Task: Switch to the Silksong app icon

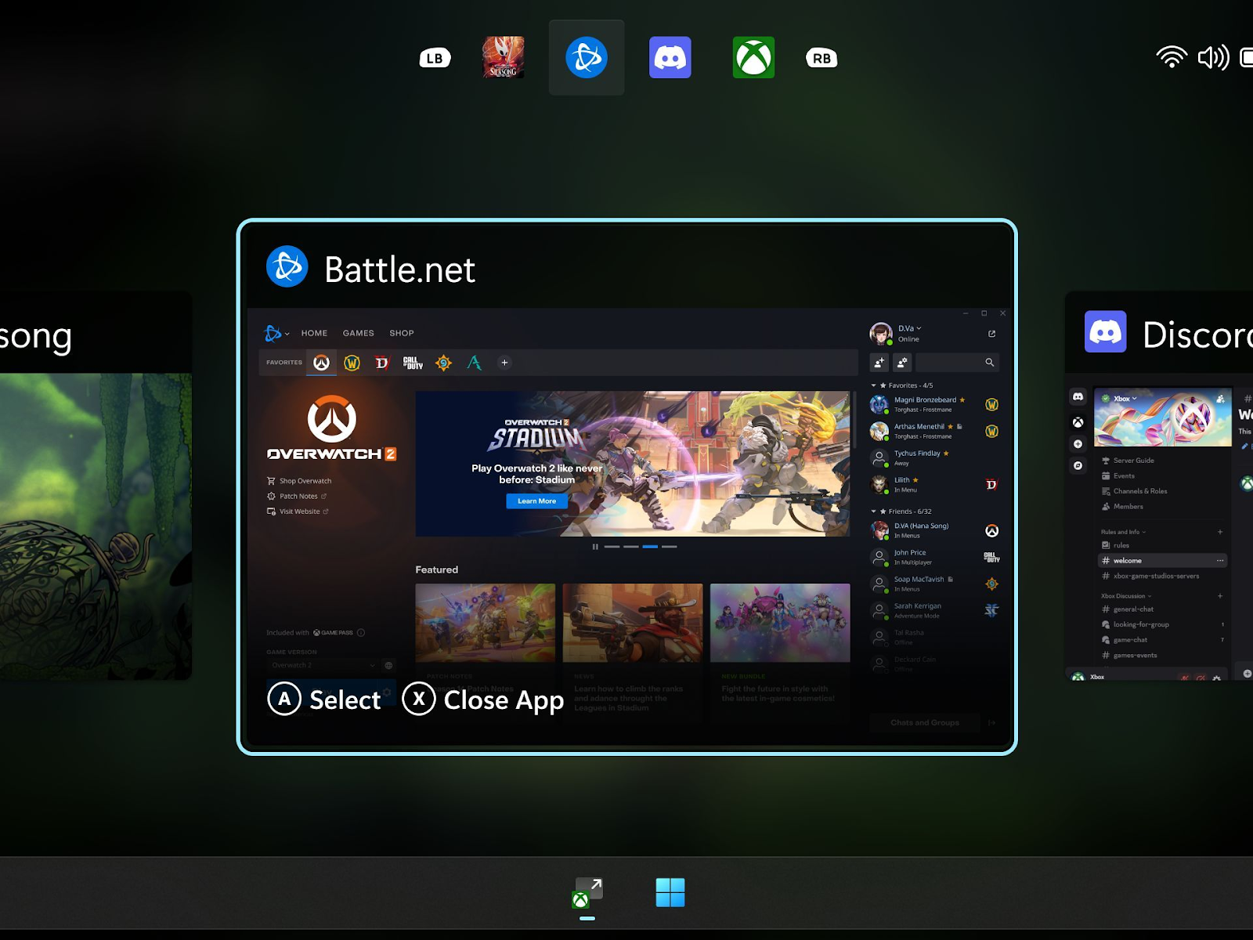Action: pyautogui.click(x=503, y=57)
